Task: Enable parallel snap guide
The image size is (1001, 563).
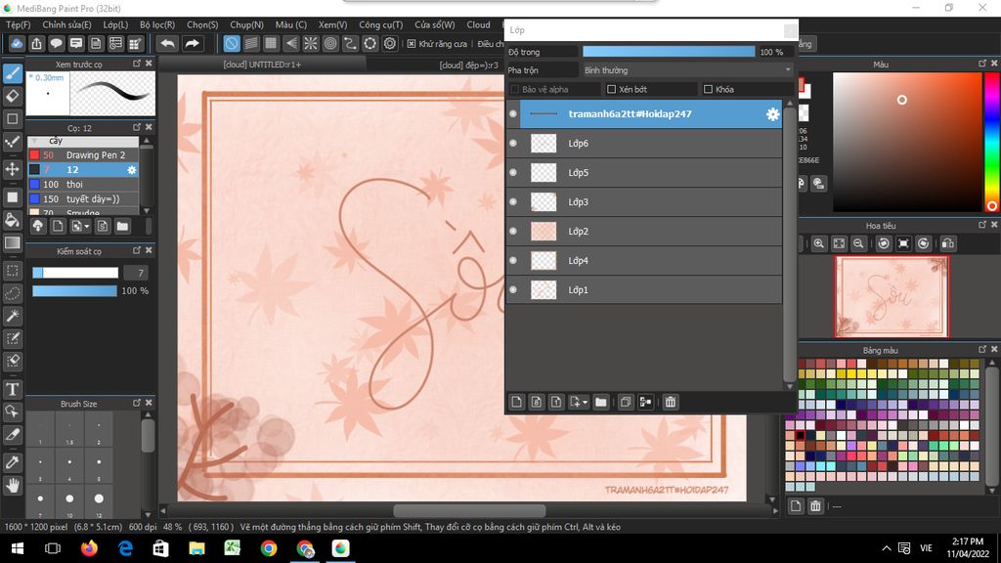Action: pos(251,43)
